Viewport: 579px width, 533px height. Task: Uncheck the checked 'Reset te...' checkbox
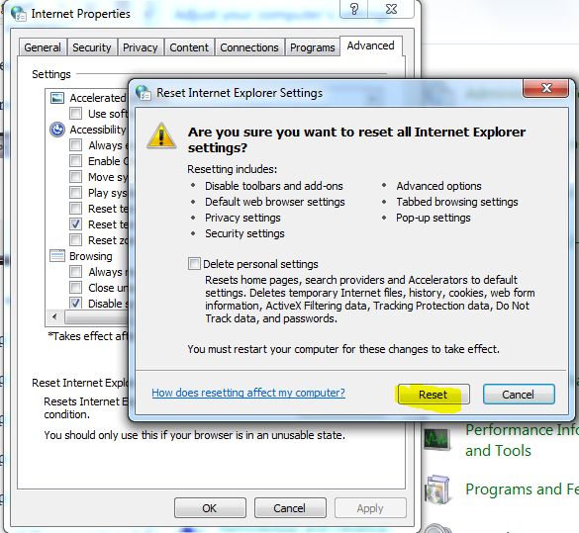click(75, 224)
